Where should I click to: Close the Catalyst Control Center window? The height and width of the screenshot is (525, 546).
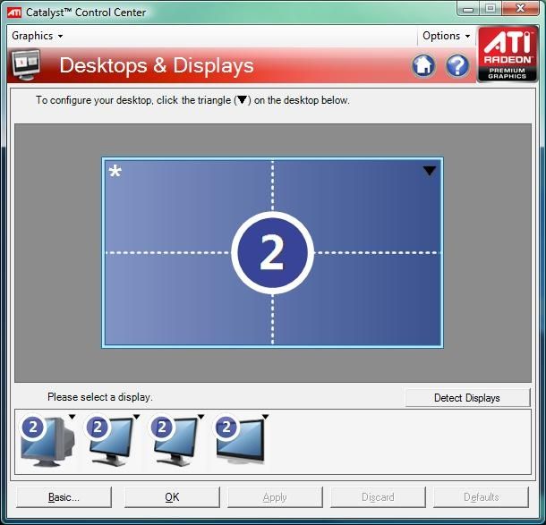[x=521, y=9]
